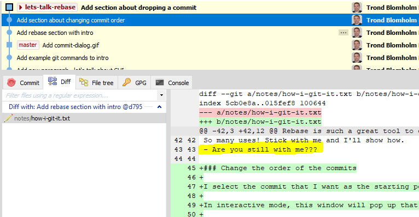Viewport: 419px width, 217px height.
Task: Click the highlighted line 'Are you still with me???'
Action: (x=261, y=149)
